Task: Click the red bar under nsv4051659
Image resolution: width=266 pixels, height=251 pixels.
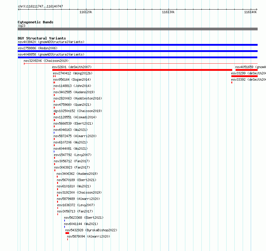Action: pyautogui.click(x=247, y=70)
